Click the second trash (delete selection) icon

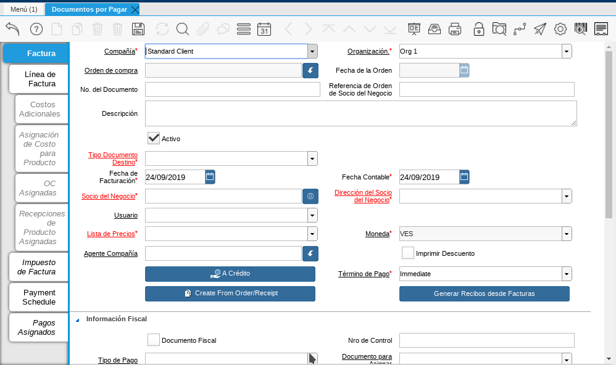point(117,29)
